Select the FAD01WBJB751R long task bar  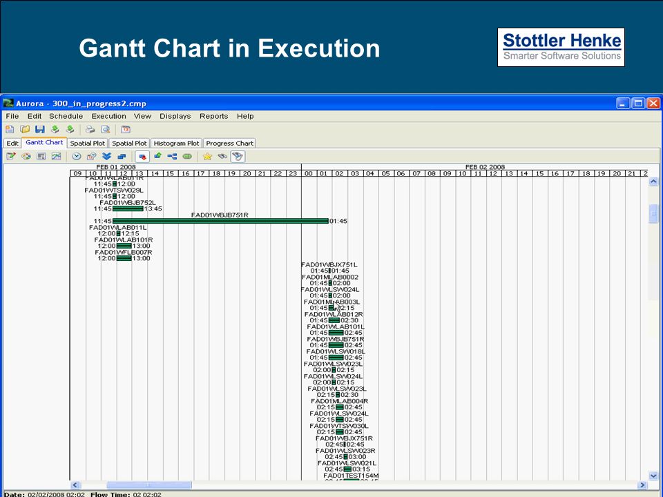coord(220,221)
